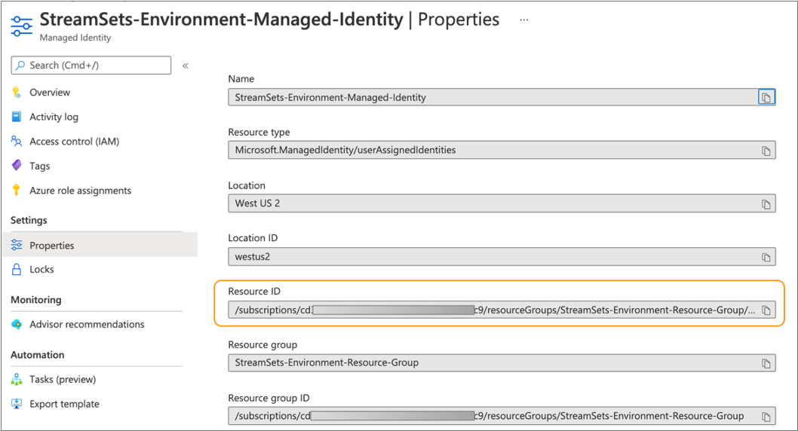Click the Tasks (preview) icon

17,379
